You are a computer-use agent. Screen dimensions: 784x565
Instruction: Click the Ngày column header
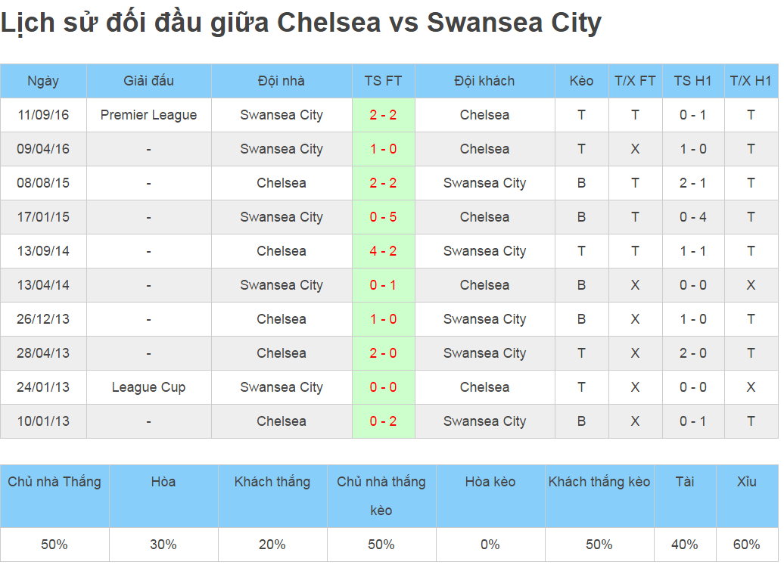coord(43,81)
